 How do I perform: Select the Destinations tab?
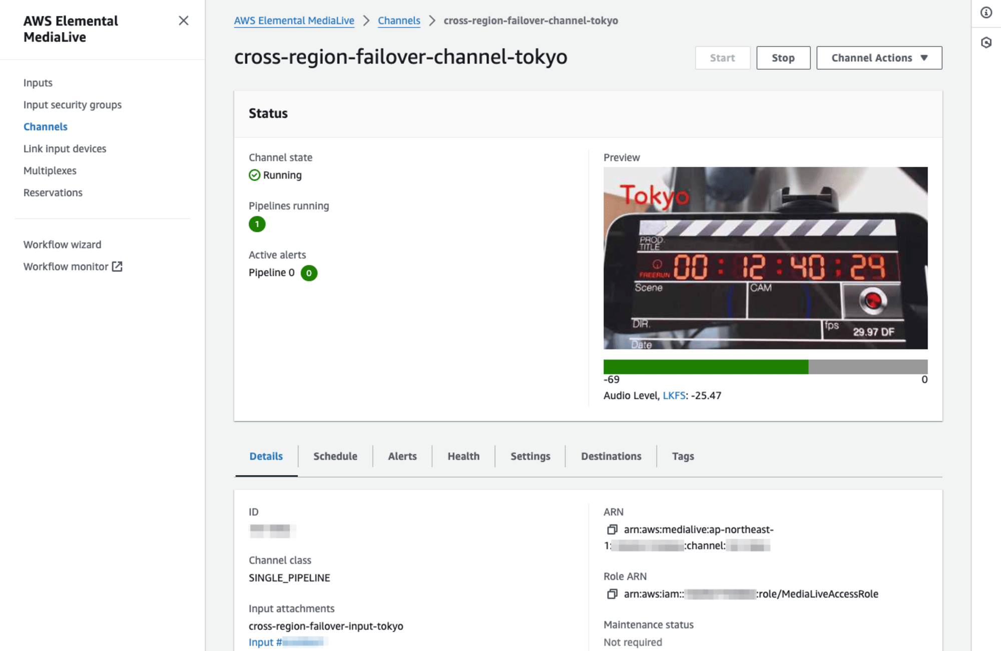coord(612,456)
